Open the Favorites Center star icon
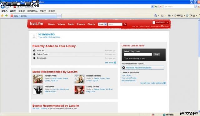 click(x=2, y=16)
